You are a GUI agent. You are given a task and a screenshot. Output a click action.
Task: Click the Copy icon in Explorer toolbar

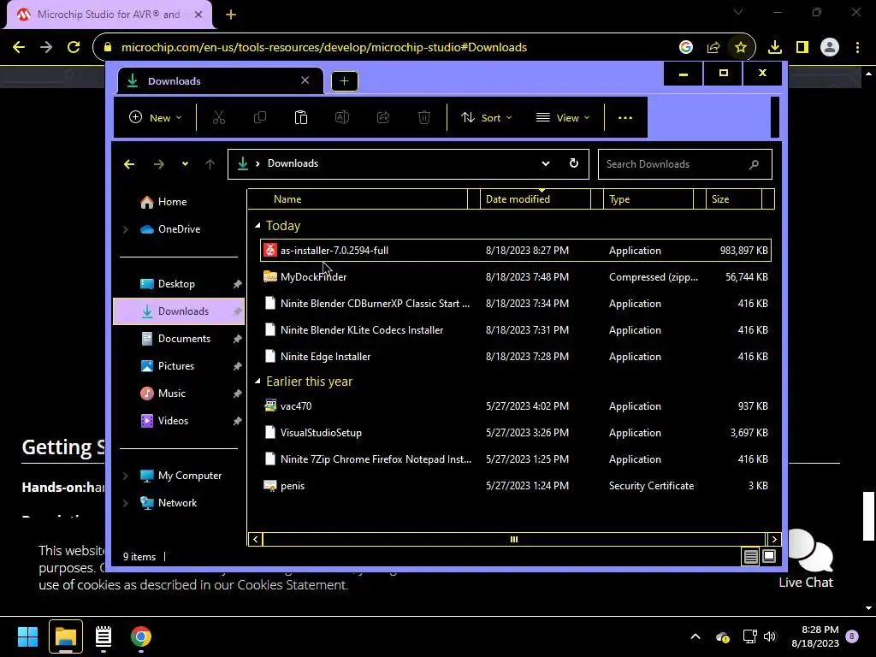point(260,117)
